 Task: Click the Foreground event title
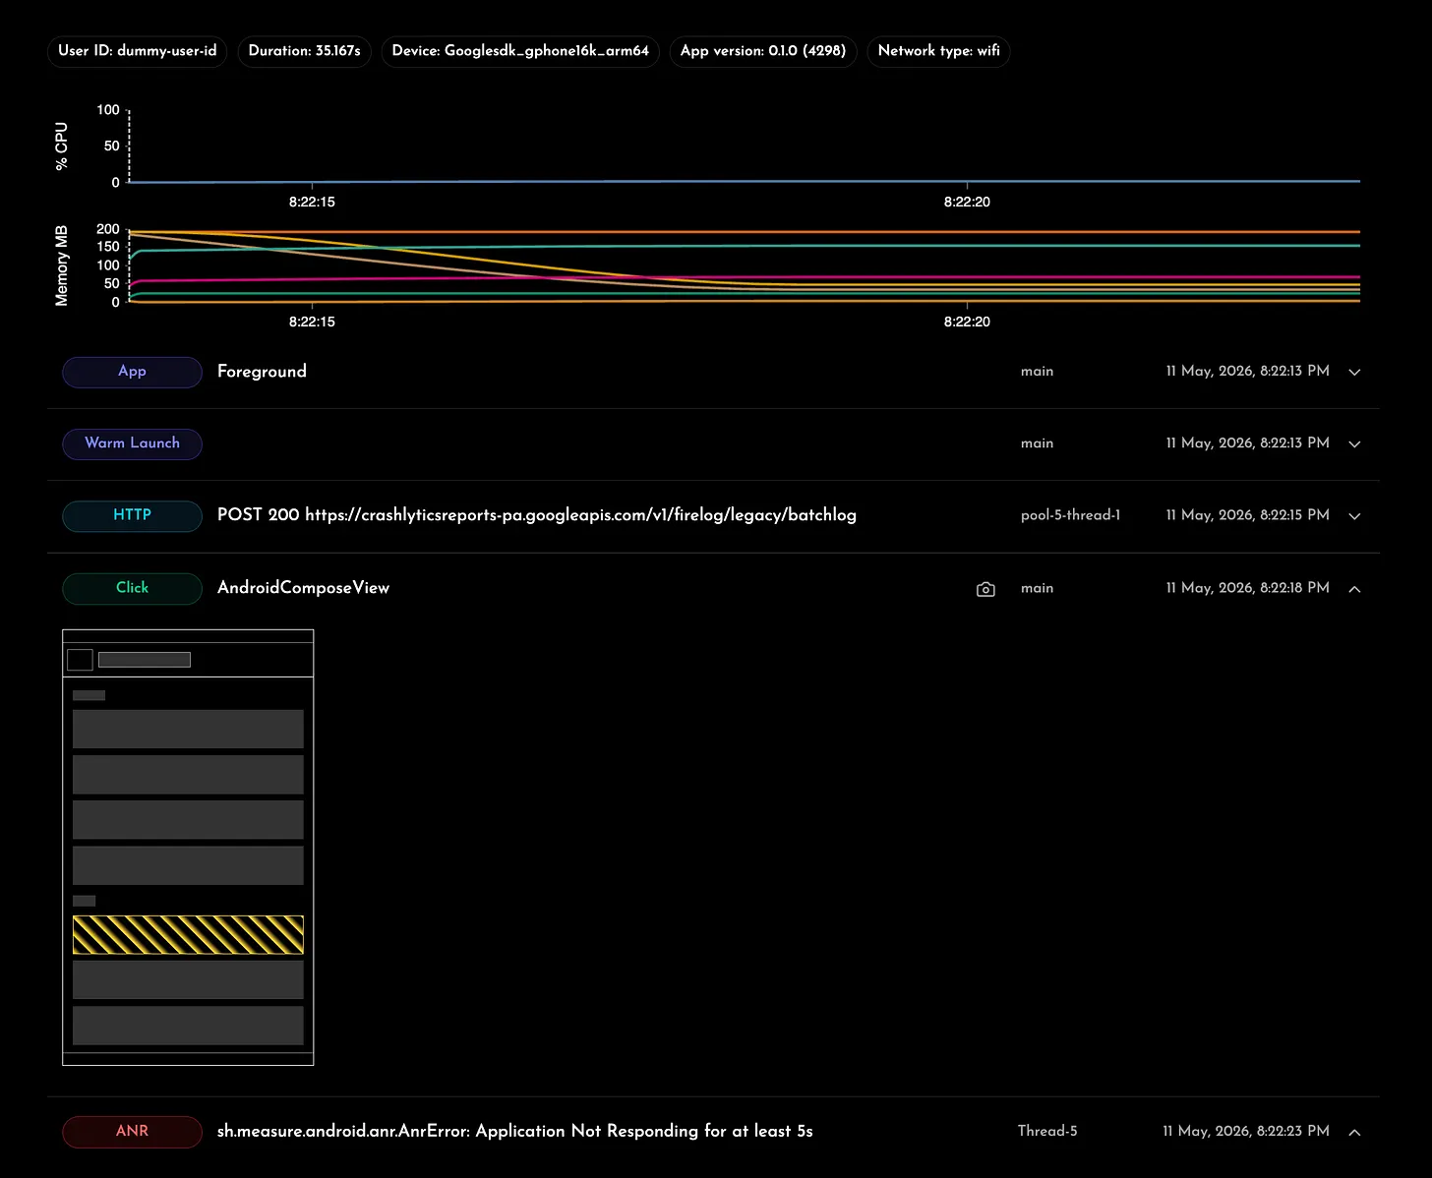[x=262, y=372]
